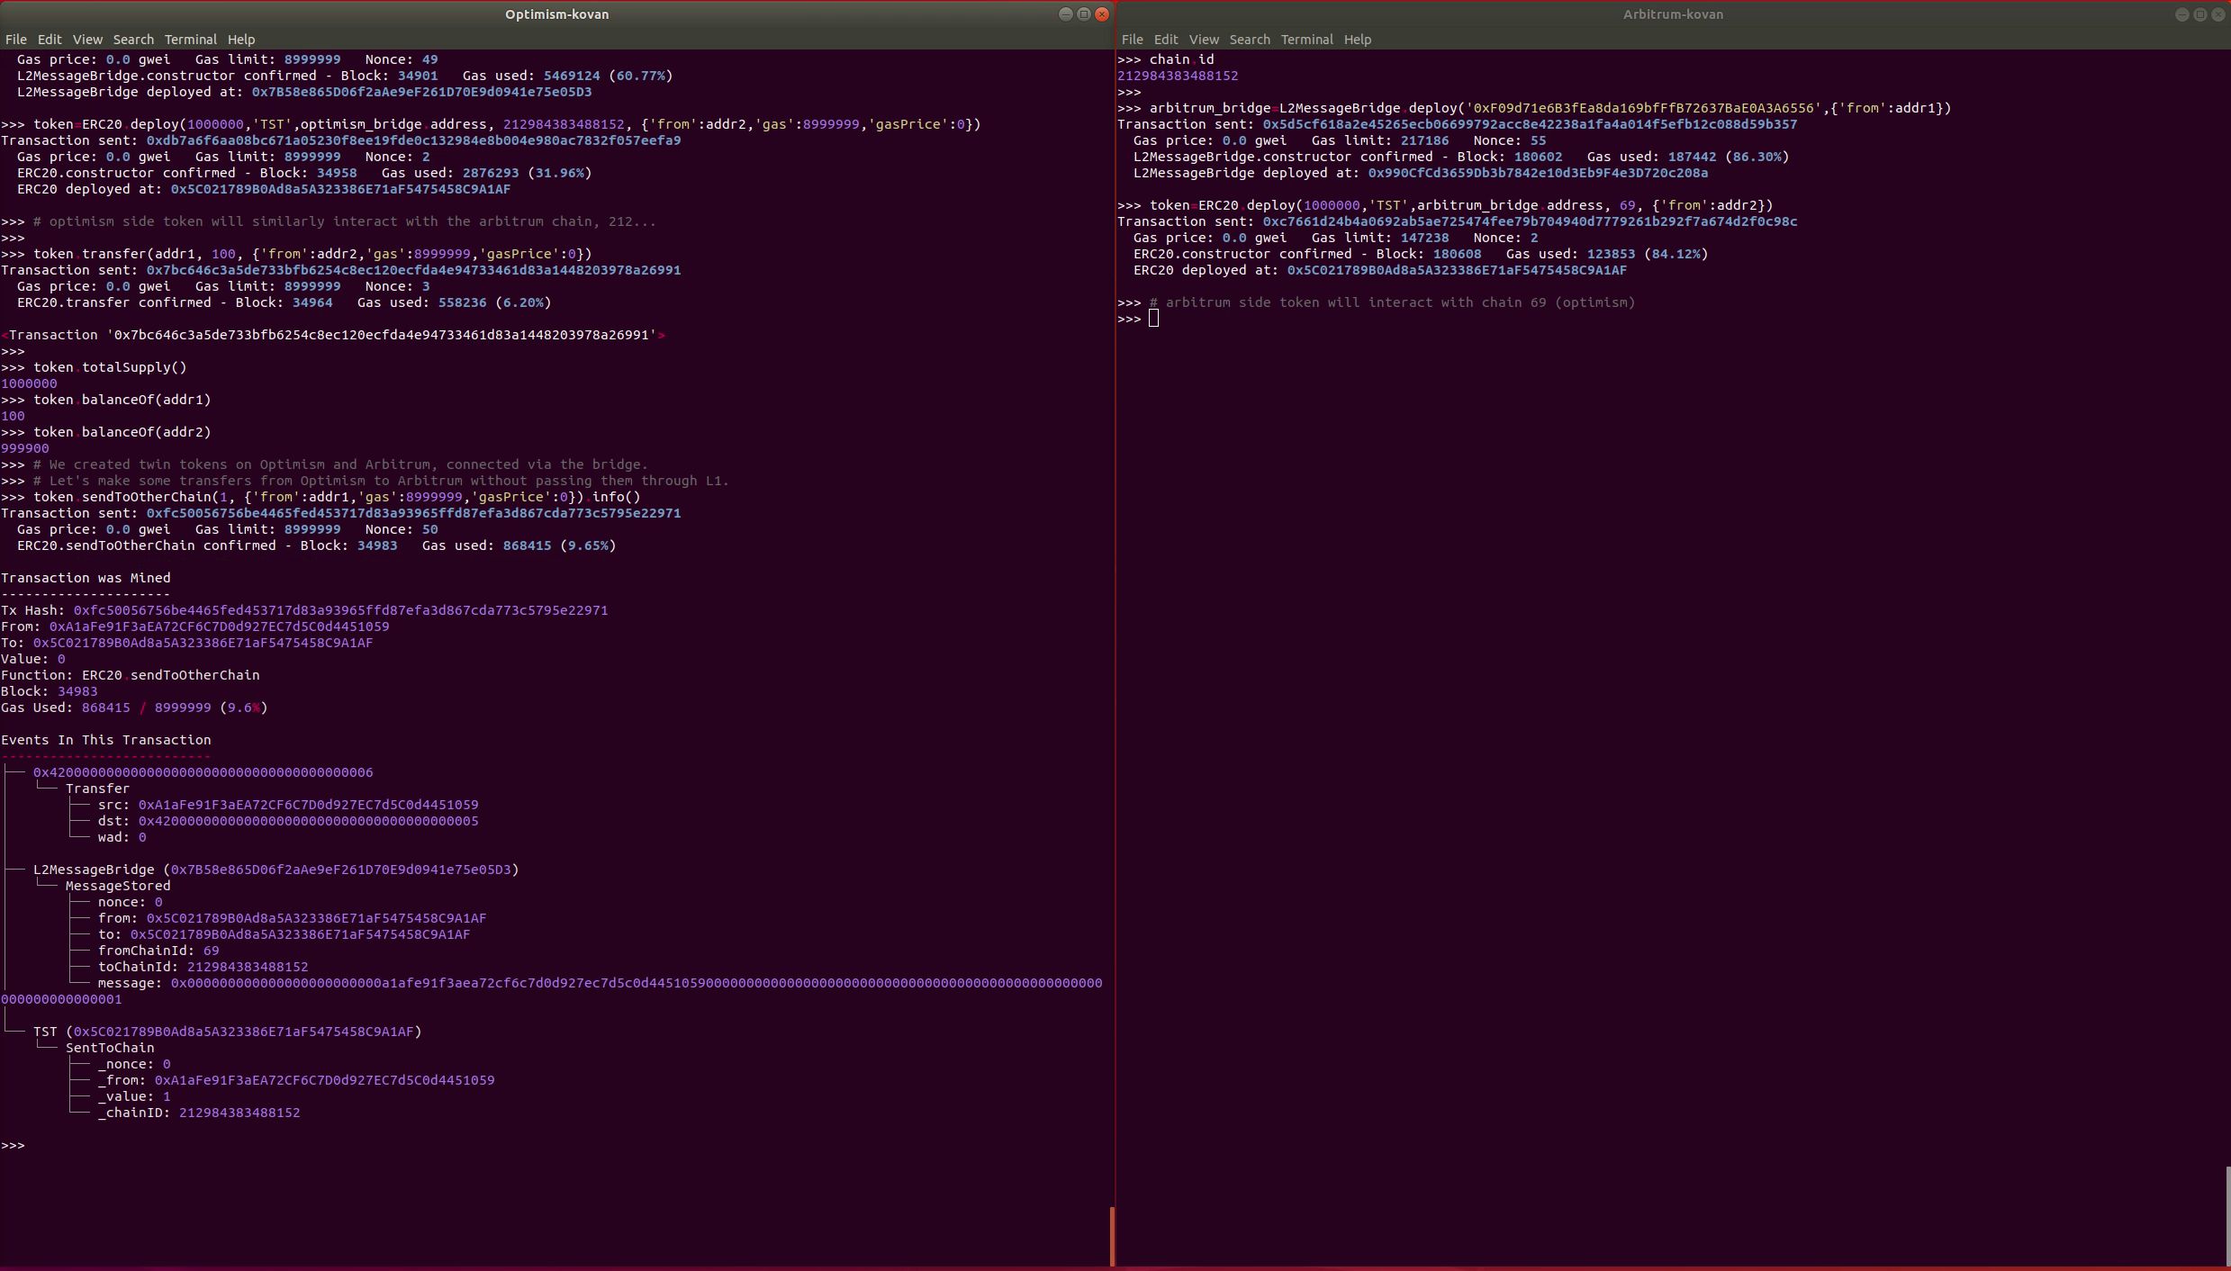Screen dimensions: 2231x1271
Task: Click token.balanceOf(addr1) command line
Action: [x=106, y=400]
